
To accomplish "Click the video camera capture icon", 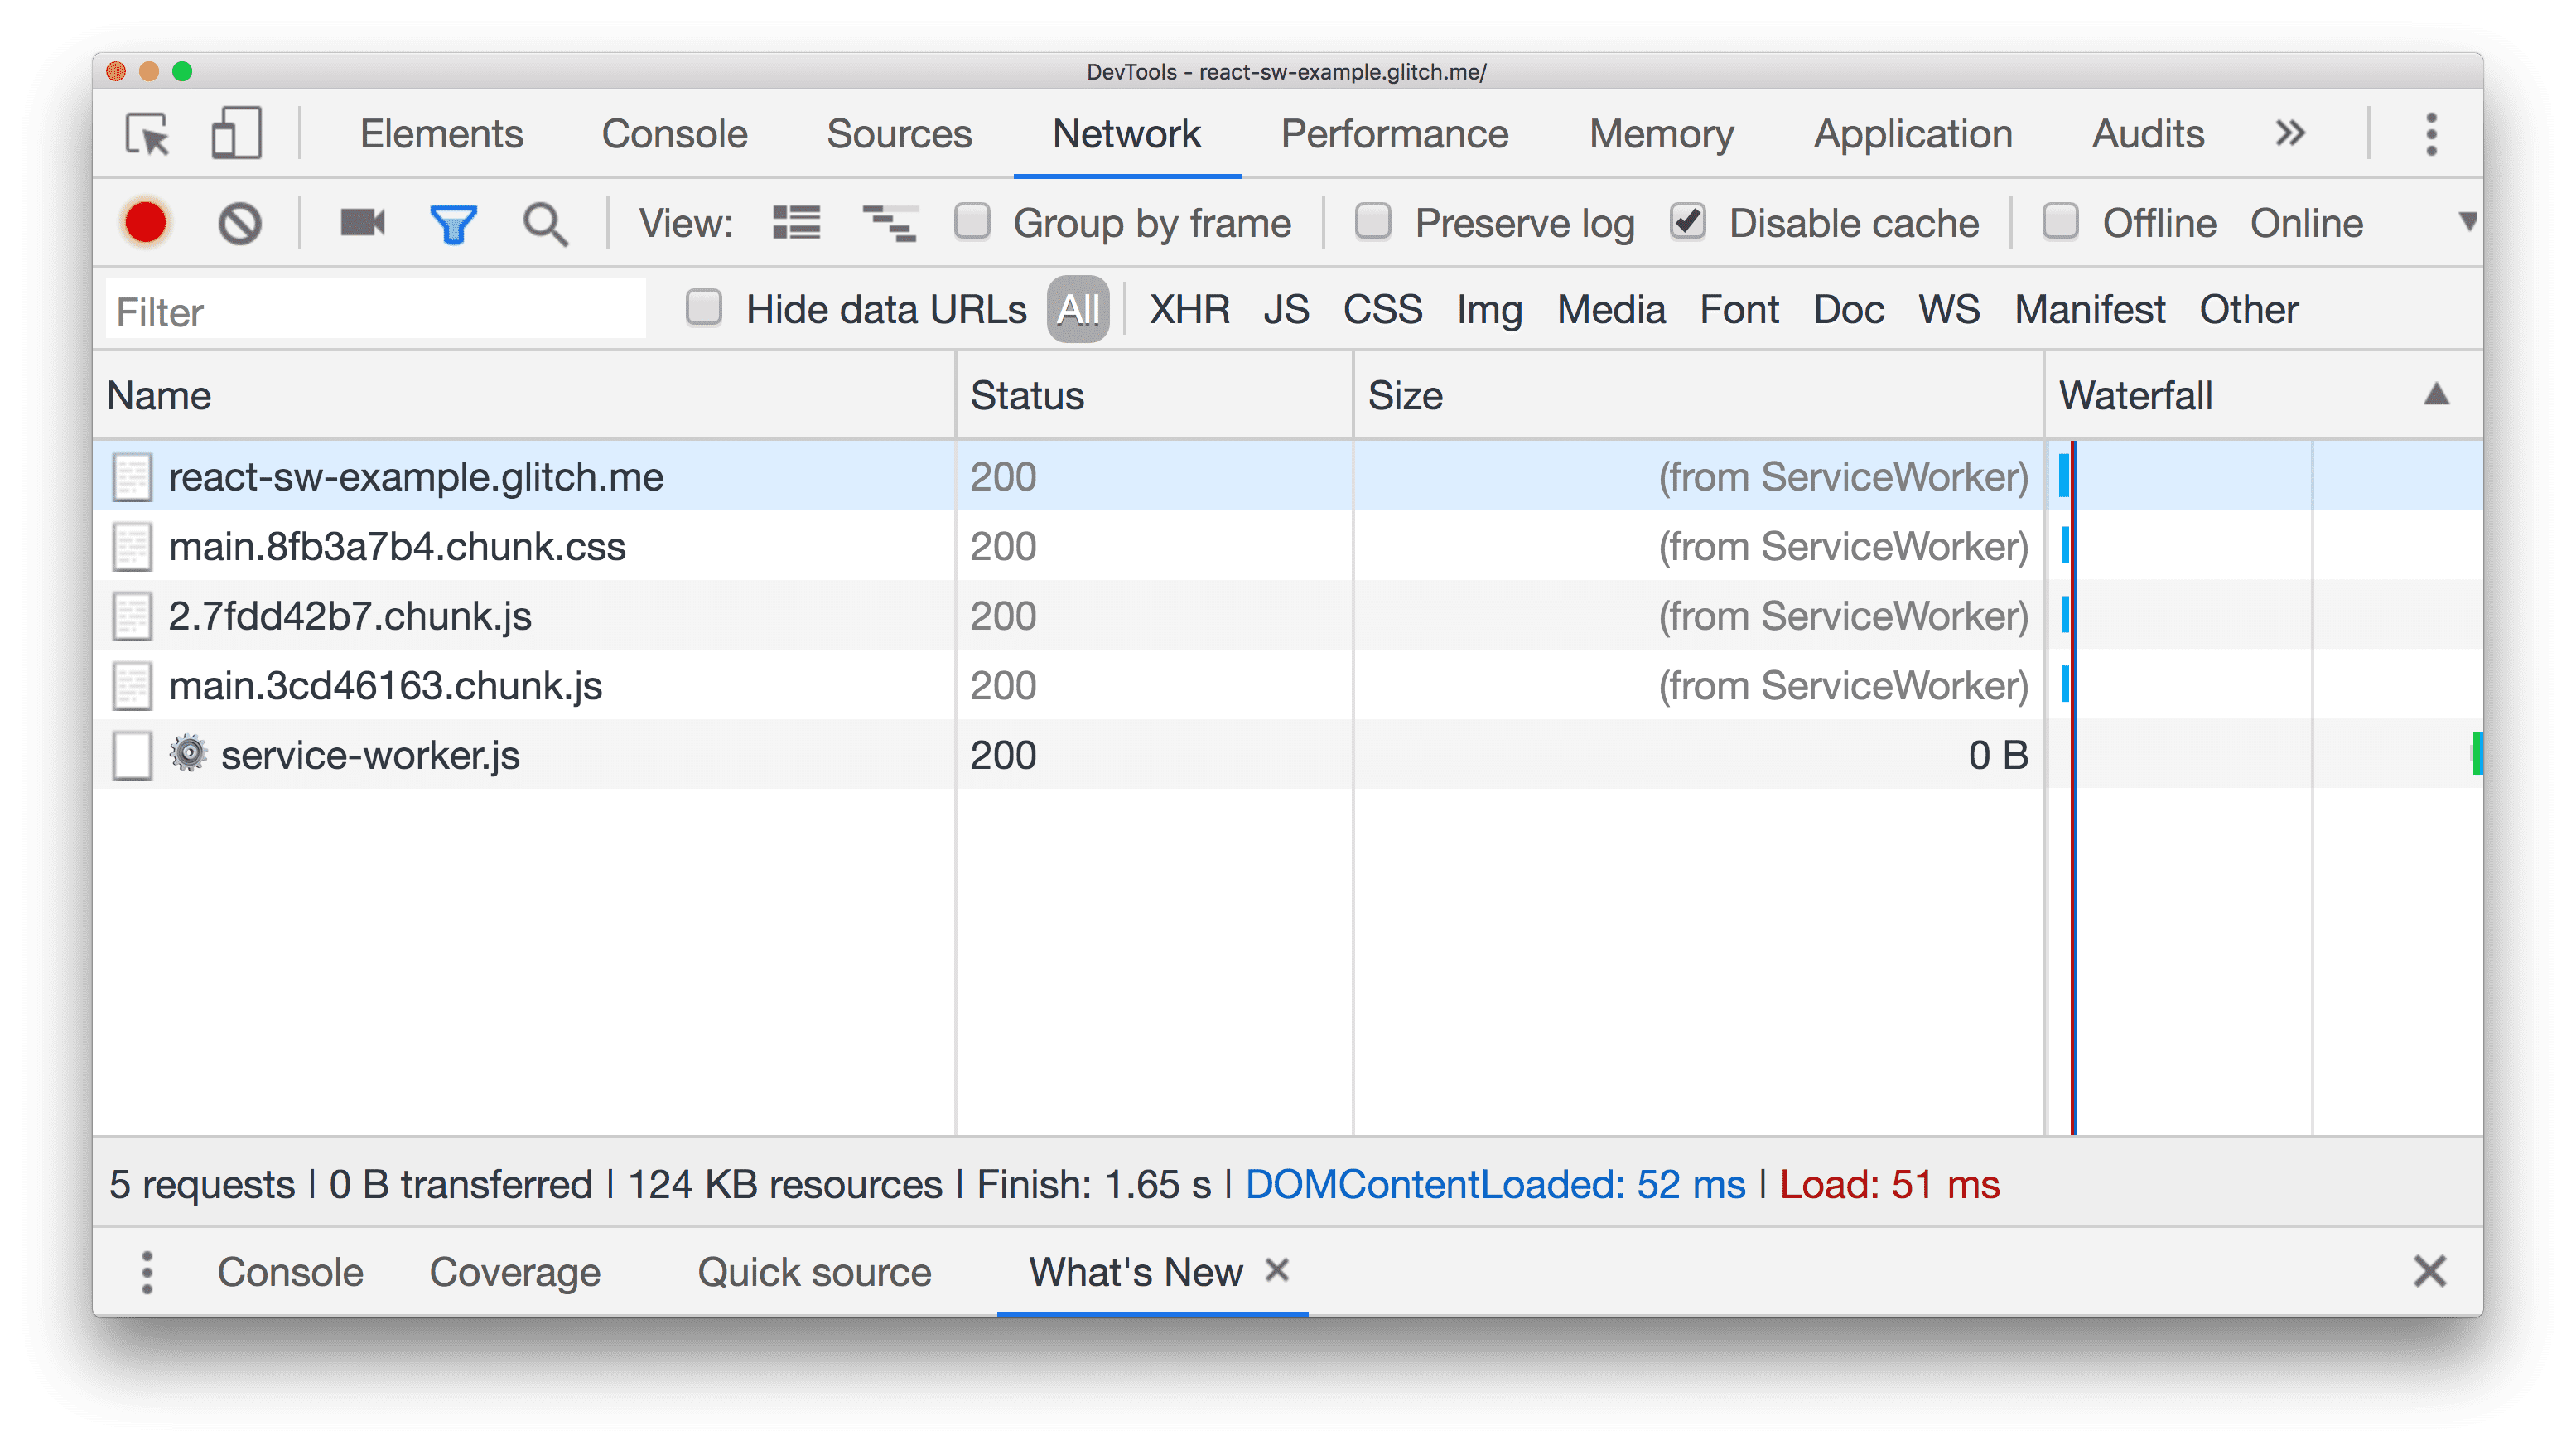I will point(363,223).
